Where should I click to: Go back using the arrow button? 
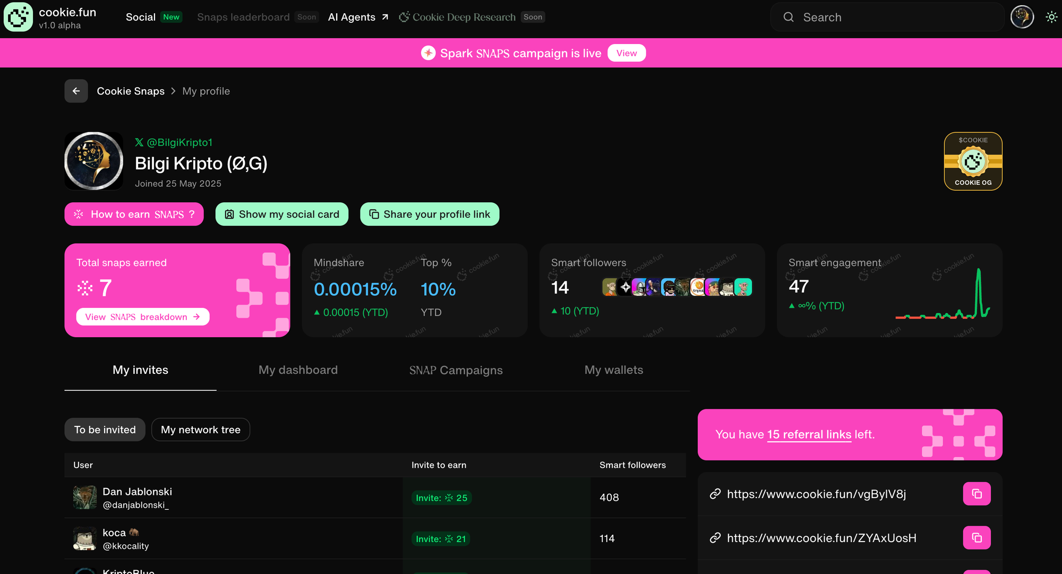coord(76,91)
